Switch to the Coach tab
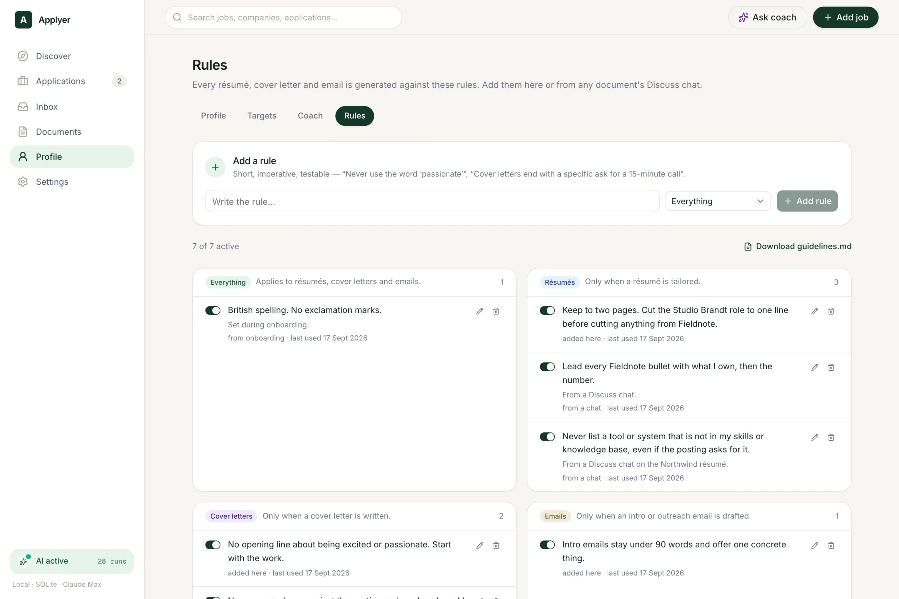Image resolution: width=899 pixels, height=599 pixels. (x=310, y=116)
